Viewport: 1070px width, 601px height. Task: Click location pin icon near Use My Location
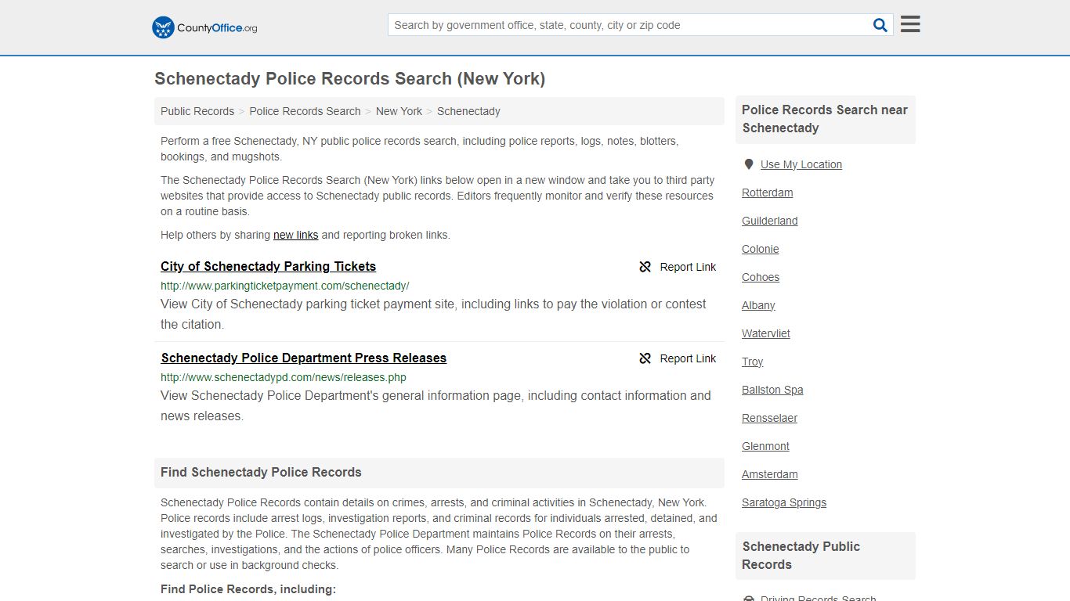(749, 164)
